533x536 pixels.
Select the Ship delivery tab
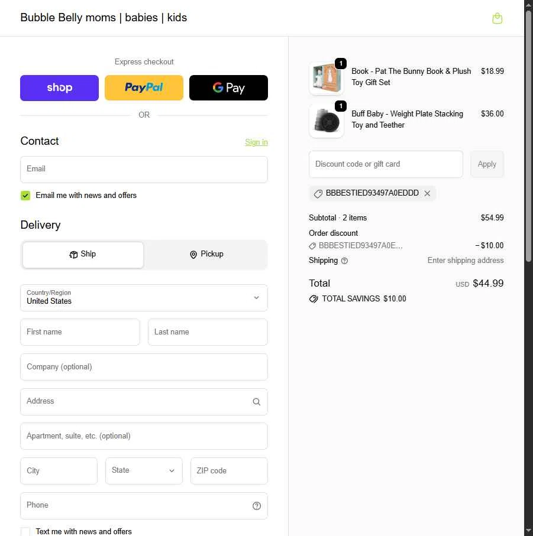pos(83,255)
